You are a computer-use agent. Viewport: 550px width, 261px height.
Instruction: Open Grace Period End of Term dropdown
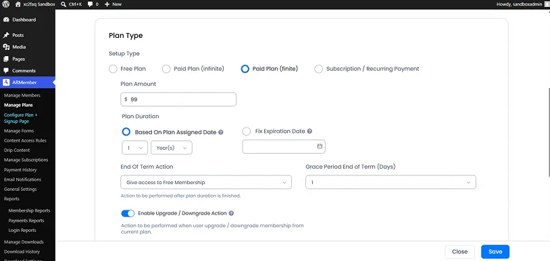click(391, 182)
